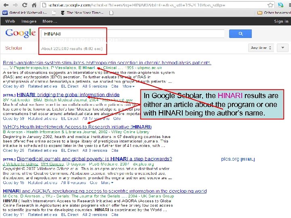Viewport: 291px width, 218px height.
Task: Click Cited by 16 link
Action: (x=14, y=182)
